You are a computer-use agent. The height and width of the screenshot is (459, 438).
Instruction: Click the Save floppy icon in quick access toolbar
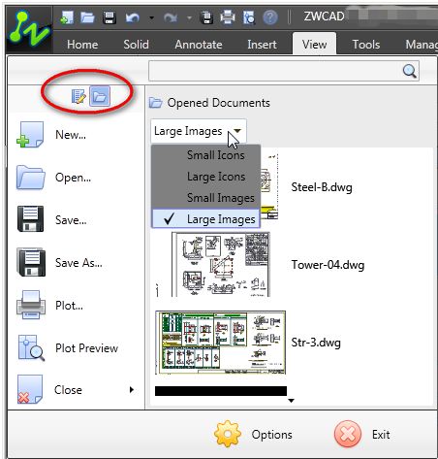(109, 17)
